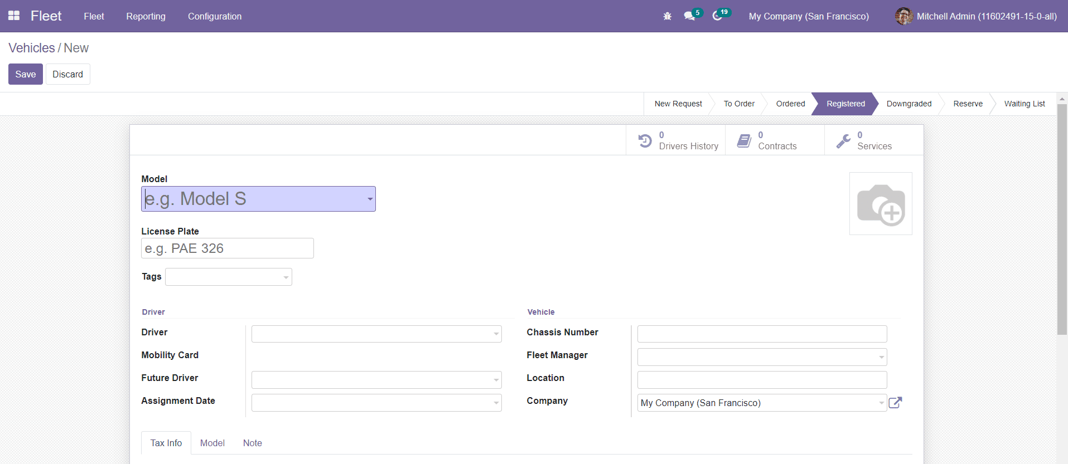Open the conversations message icon
Screen dimensions: 1068x464
tap(689, 16)
